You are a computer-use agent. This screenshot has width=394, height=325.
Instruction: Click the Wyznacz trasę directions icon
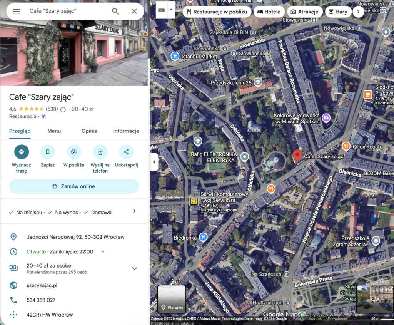point(22,152)
